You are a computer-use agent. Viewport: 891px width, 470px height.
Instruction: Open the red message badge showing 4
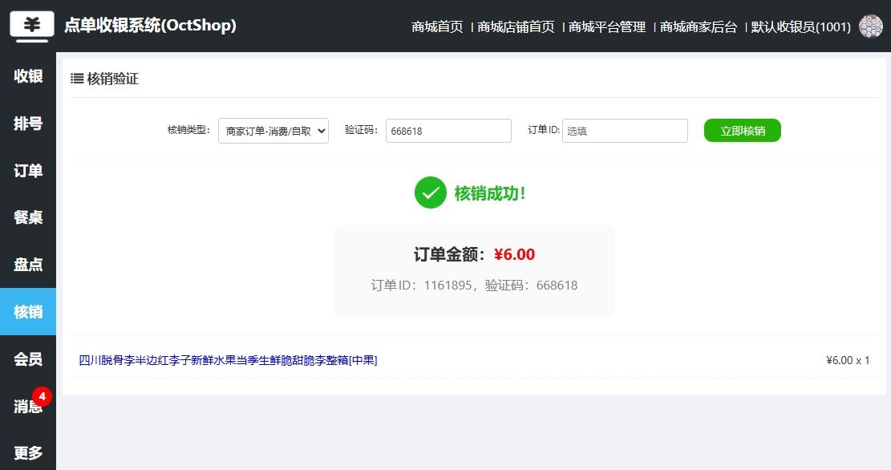[x=42, y=396]
